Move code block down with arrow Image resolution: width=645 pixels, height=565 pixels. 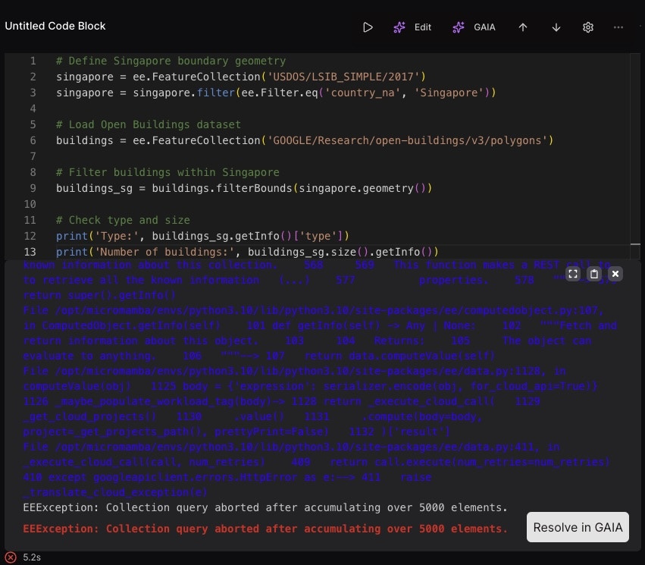coord(556,27)
